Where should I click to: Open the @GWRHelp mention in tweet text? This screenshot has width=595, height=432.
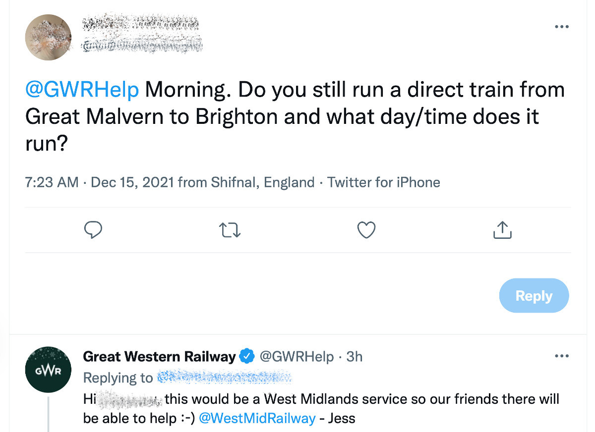(x=82, y=90)
